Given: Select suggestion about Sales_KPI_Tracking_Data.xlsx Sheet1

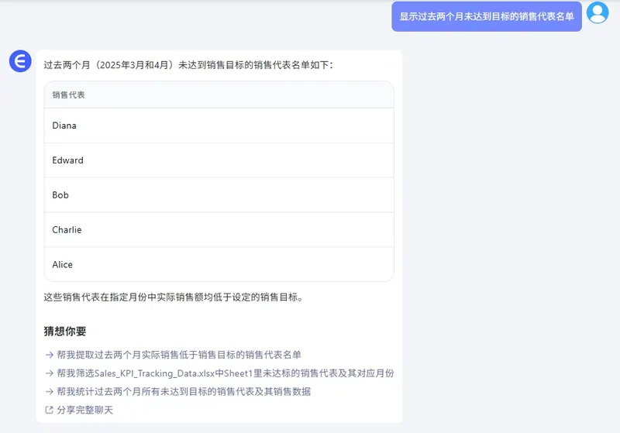Looking at the screenshot, I should pyautogui.click(x=226, y=373).
